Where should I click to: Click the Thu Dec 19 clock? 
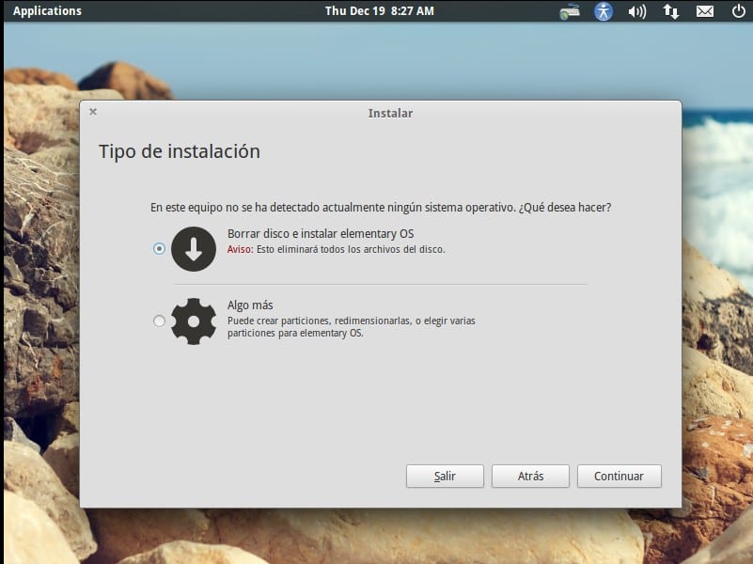[379, 10]
